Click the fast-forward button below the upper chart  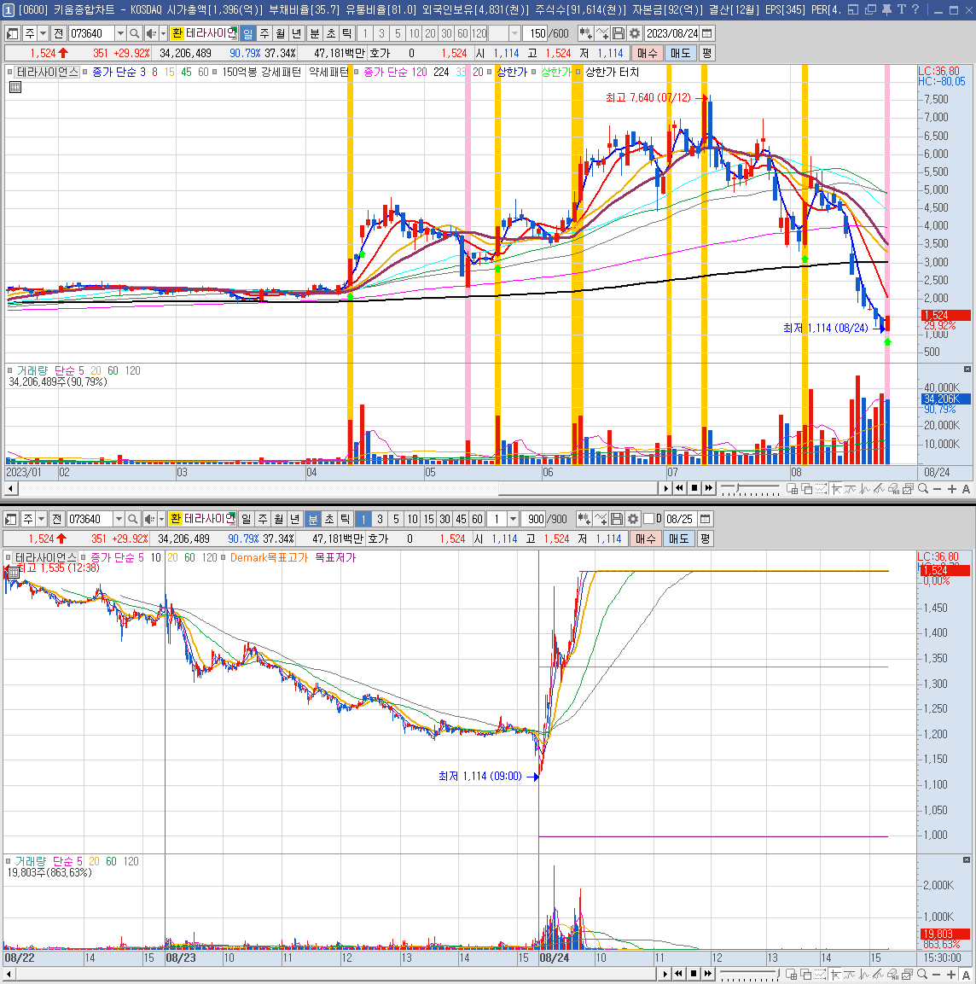coord(709,488)
